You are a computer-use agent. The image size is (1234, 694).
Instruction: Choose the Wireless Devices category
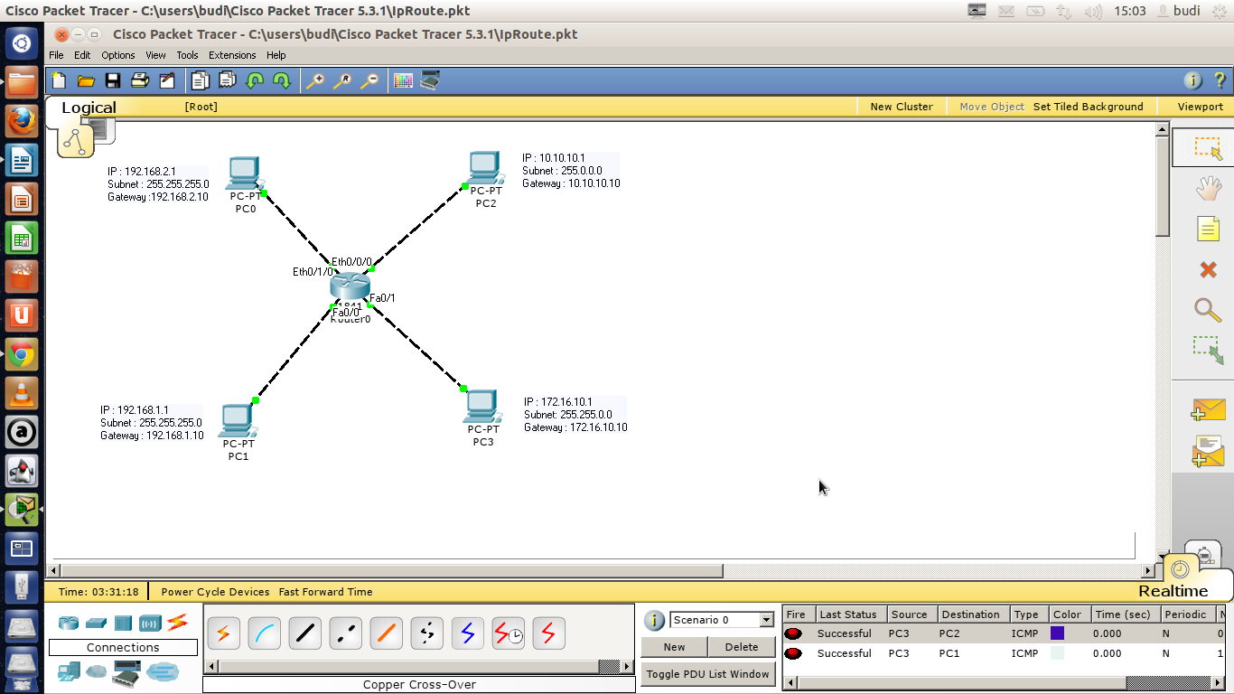pos(150,623)
